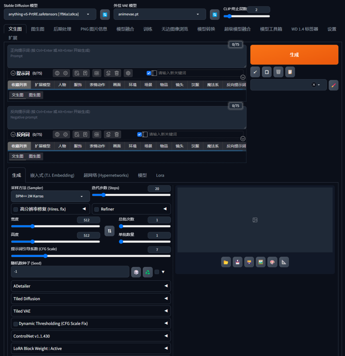This screenshot has height=356, width=345.
Task: Click the orange 生成 button
Action: pos(294,55)
